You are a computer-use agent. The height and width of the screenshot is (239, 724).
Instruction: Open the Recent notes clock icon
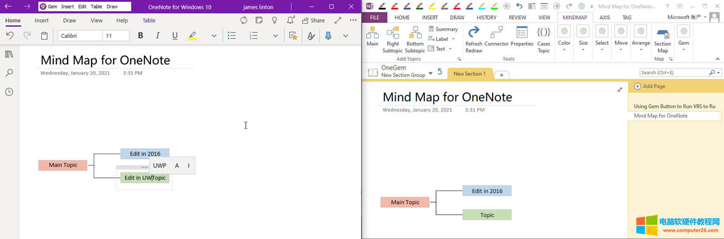[x=9, y=92]
